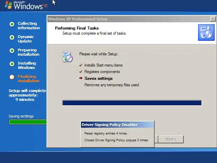Click 'Finalizing installation' step label
The image size is (217, 163).
(x=28, y=78)
